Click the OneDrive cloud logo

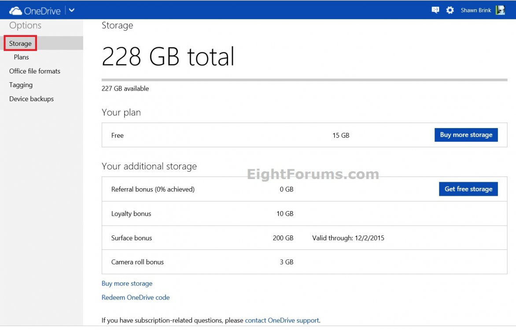pos(15,10)
